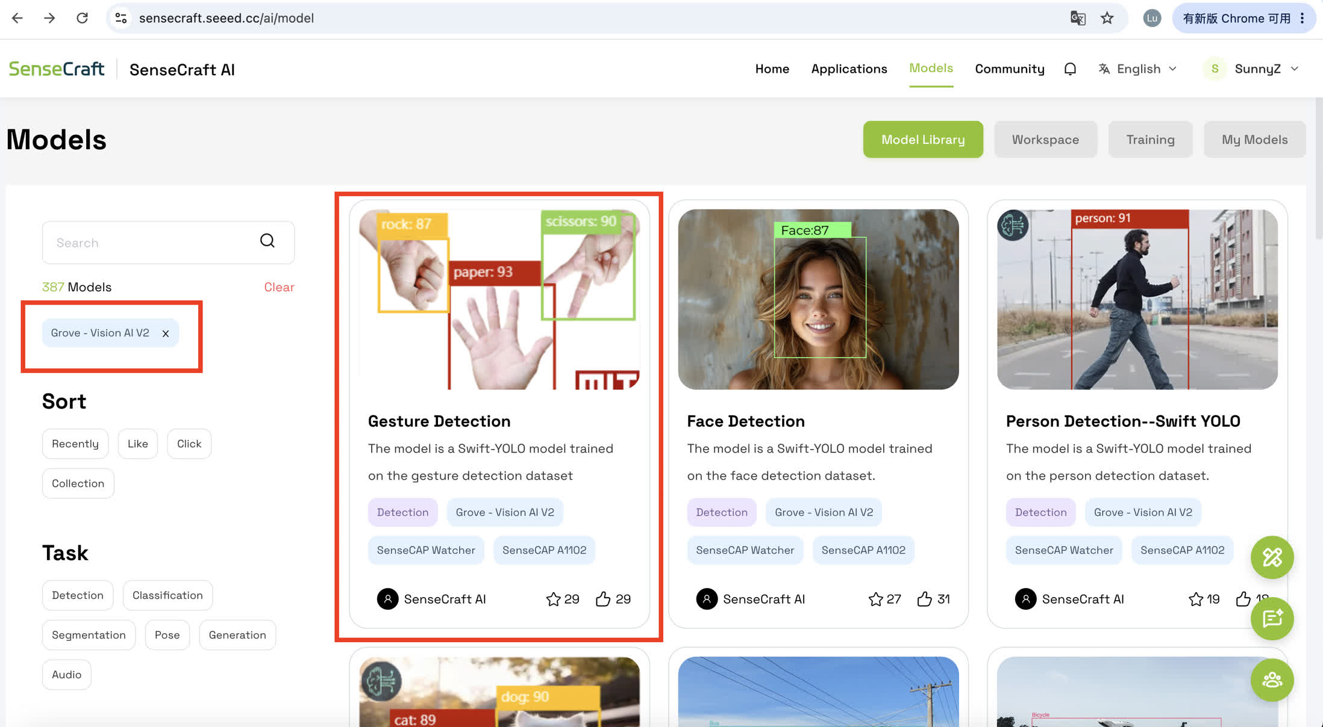Favorite Gesture Detection with the star icon

(553, 599)
